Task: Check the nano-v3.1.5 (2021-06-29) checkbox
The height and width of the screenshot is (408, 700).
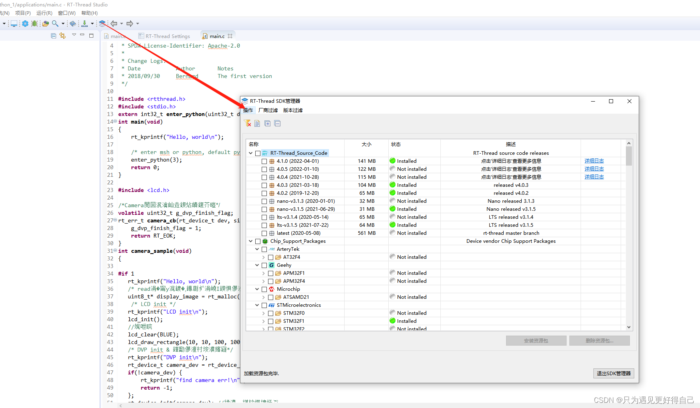Action: click(x=264, y=209)
